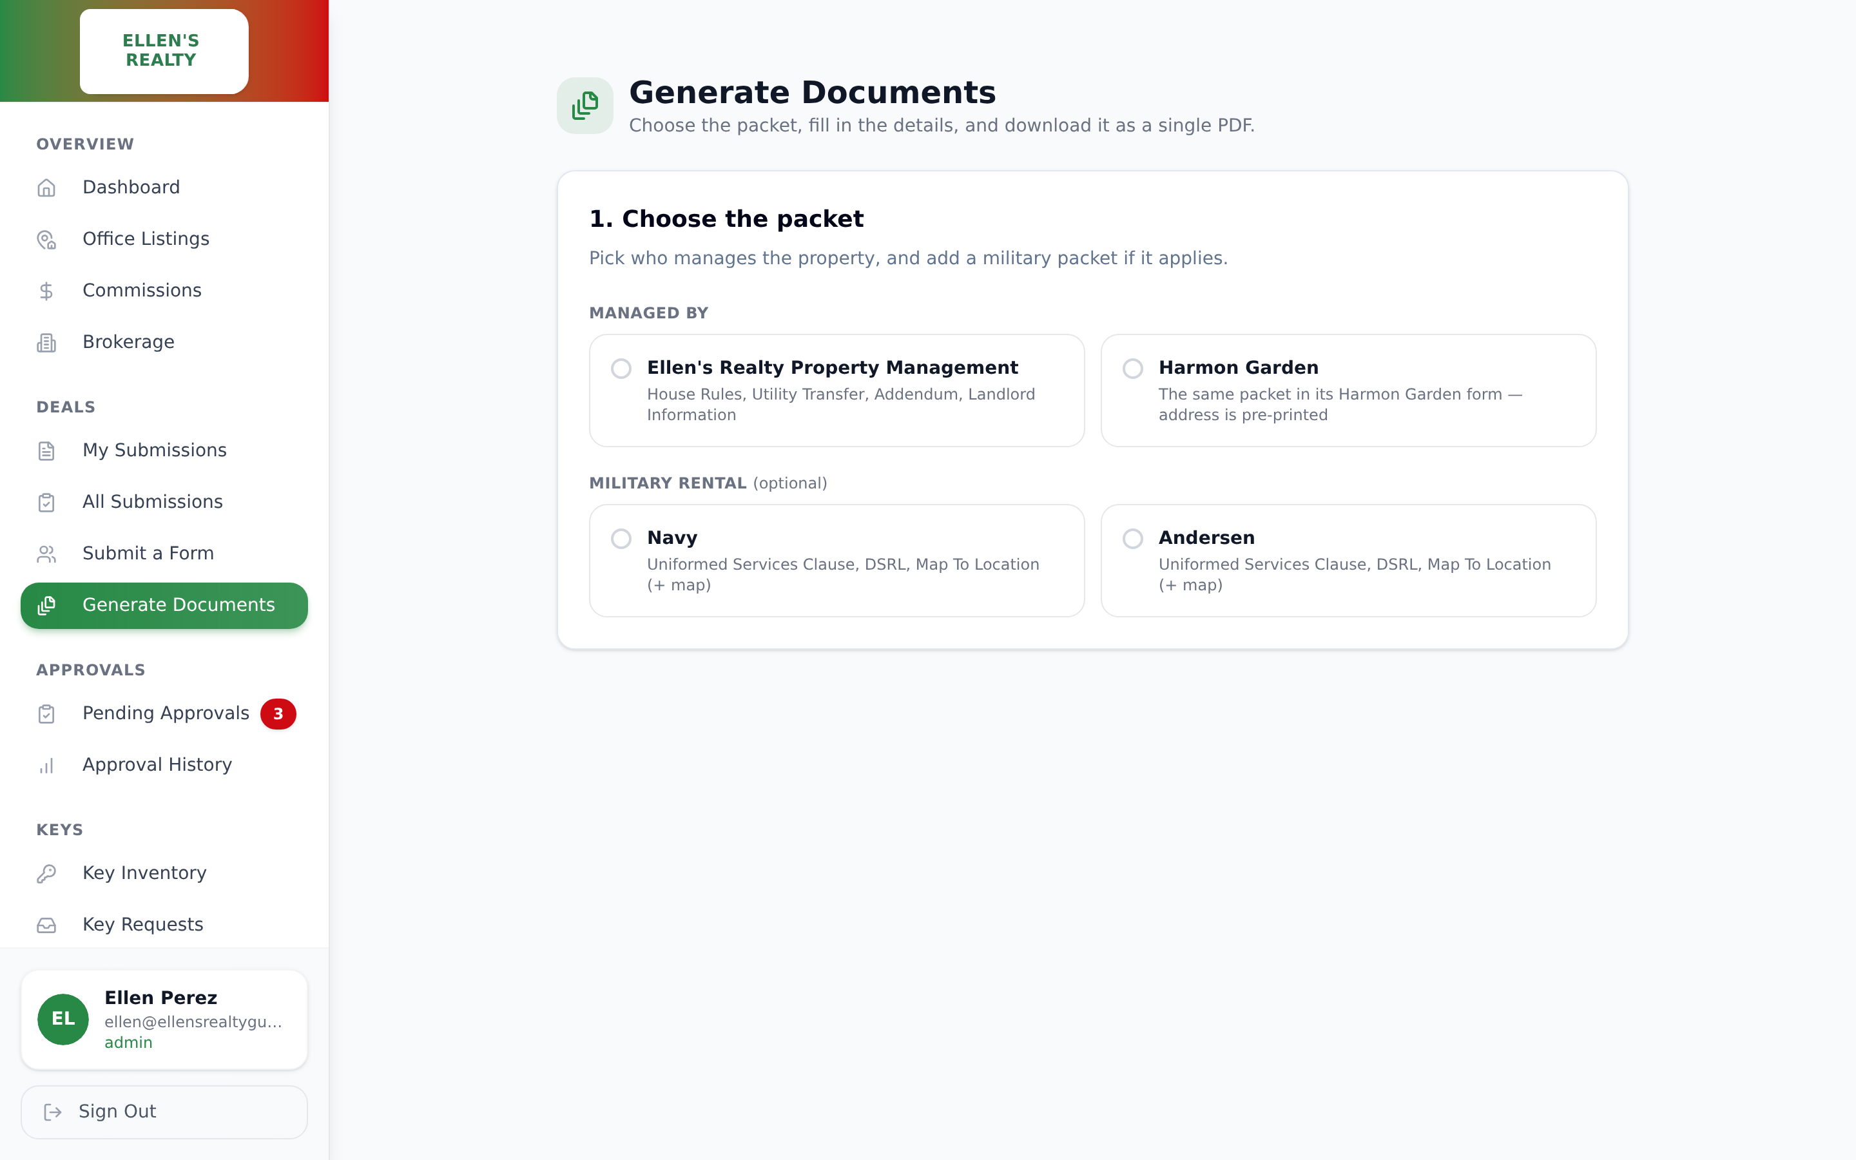Open the Dashboard menu item
Image resolution: width=1856 pixels, height=1160 pixels.
[x=164, y=188]
